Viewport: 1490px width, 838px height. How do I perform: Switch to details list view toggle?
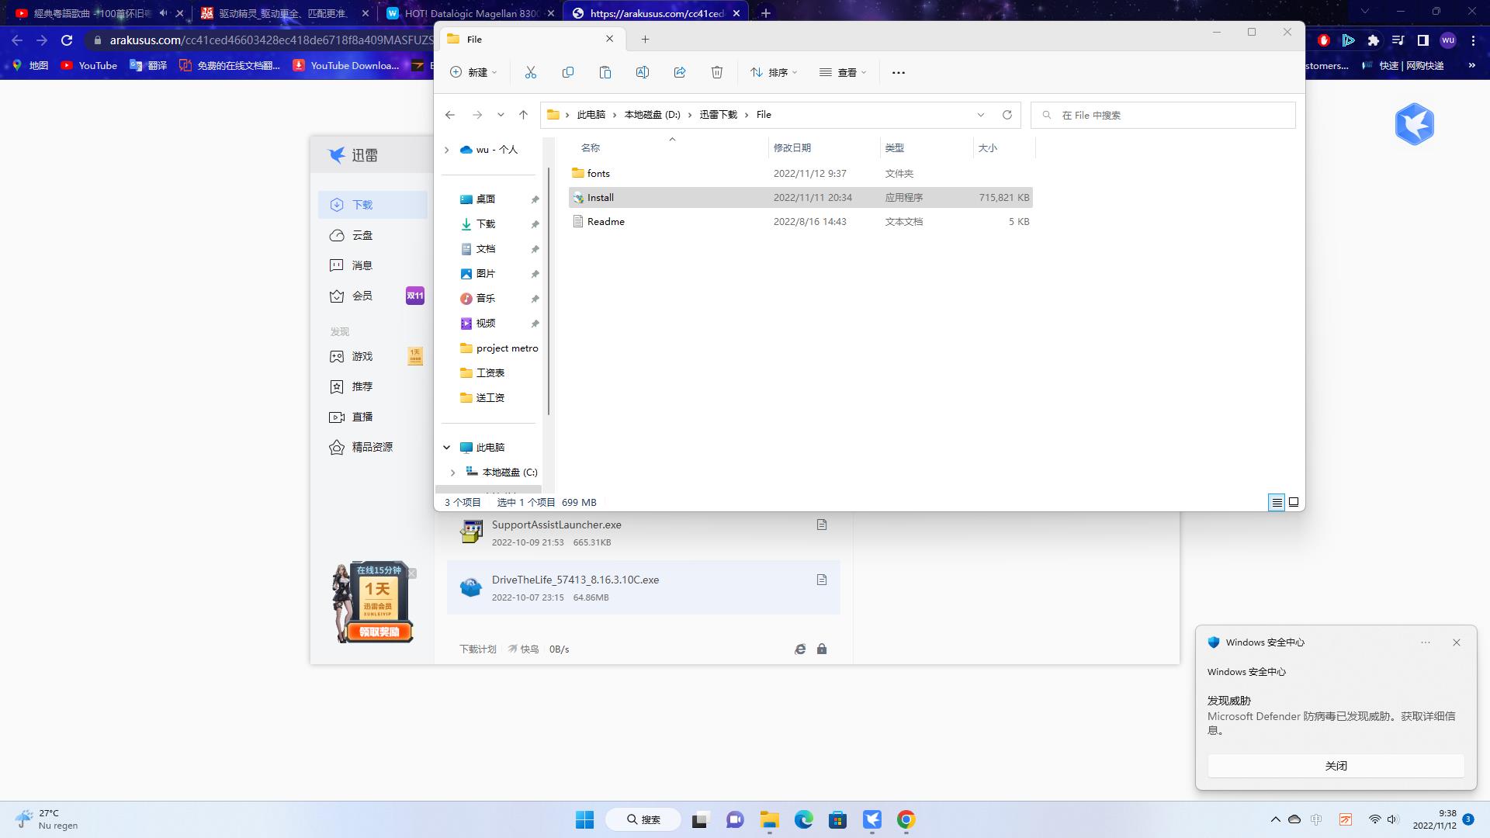click(1277, 502)
